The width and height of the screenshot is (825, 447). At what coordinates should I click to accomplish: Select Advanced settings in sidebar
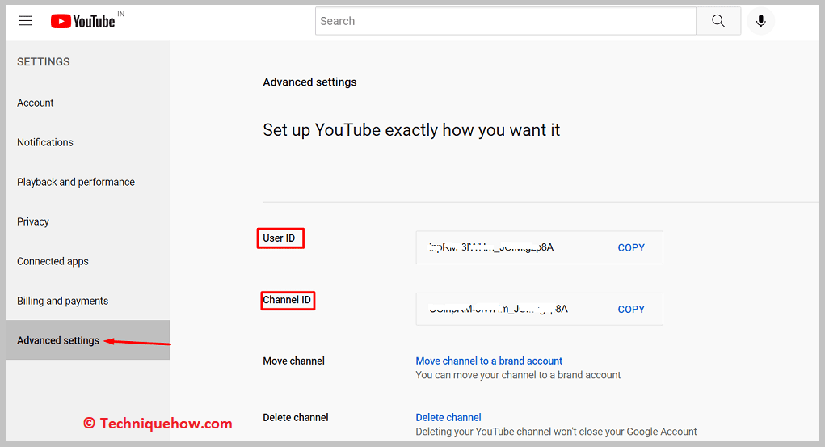click(x=87, y=340)
